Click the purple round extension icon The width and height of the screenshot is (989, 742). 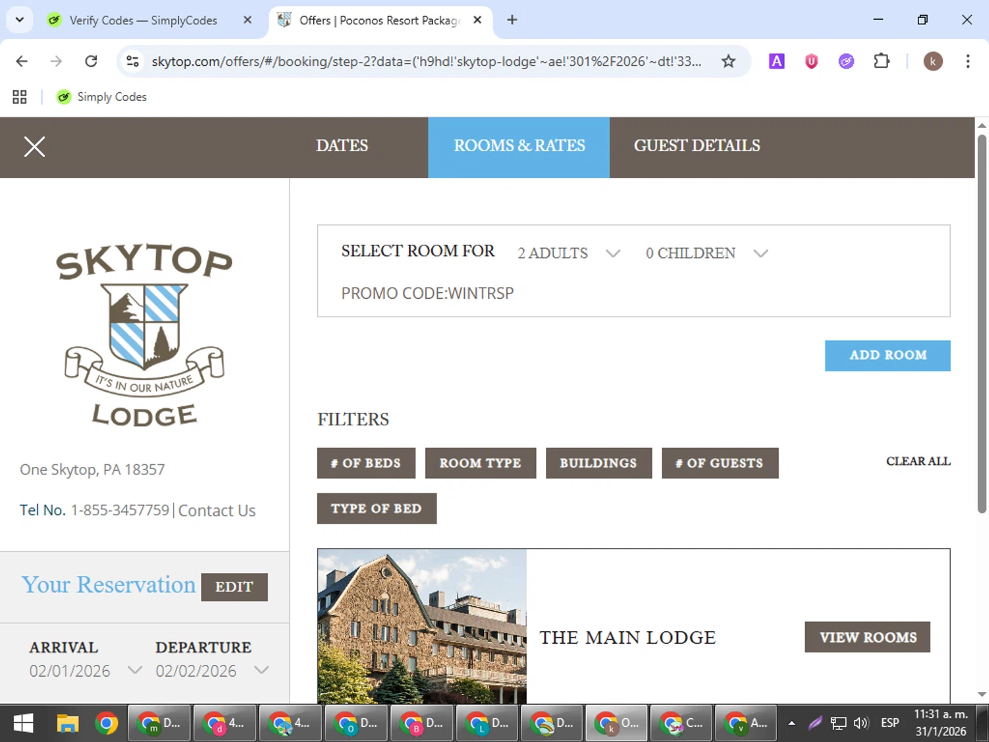[846, 61]
